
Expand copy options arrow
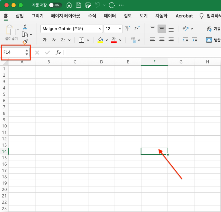pos(31,34)
